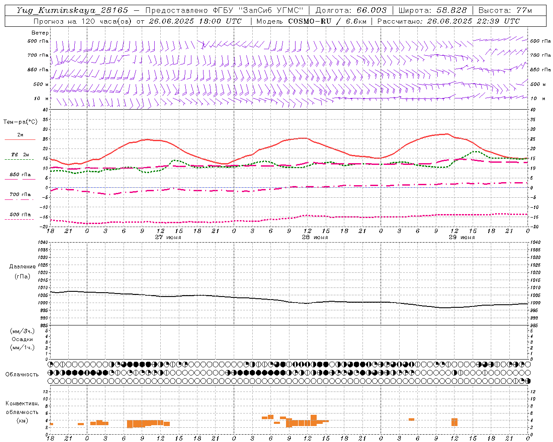Select the (км) unit under convective cloudiness
The image size is (553, 442).
pos(22,420)
